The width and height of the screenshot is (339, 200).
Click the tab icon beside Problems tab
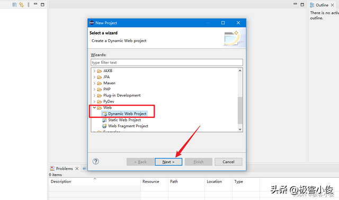[84, 168]
